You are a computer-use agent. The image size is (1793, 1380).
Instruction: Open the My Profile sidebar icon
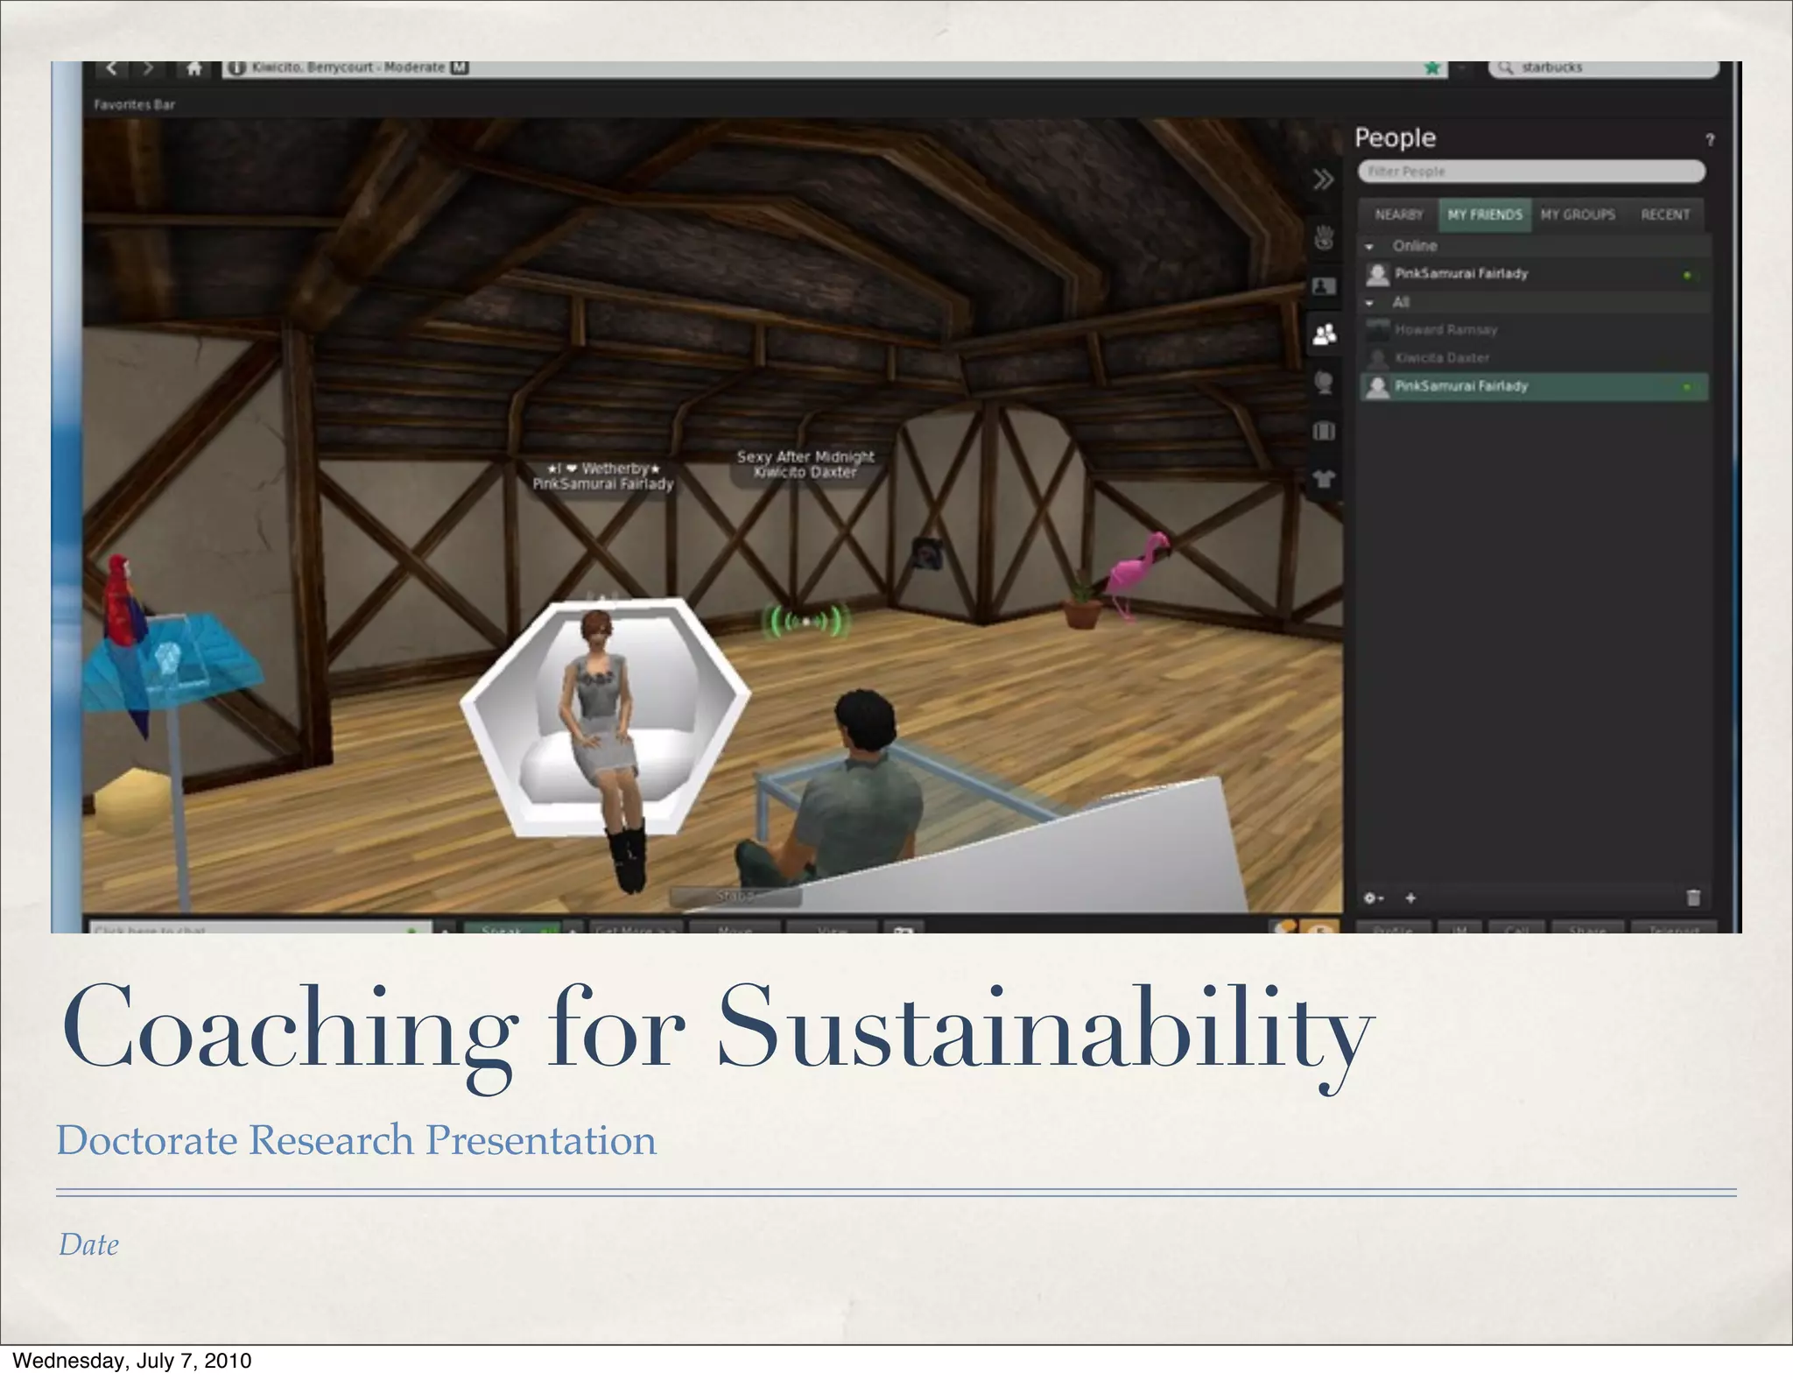point(1324,286)
